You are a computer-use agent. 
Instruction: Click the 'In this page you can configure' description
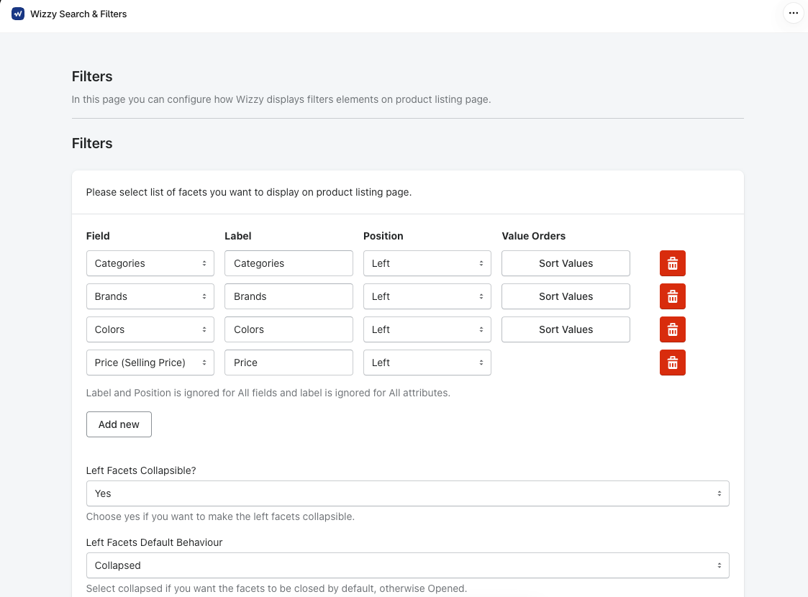click(x=281, y=99)
